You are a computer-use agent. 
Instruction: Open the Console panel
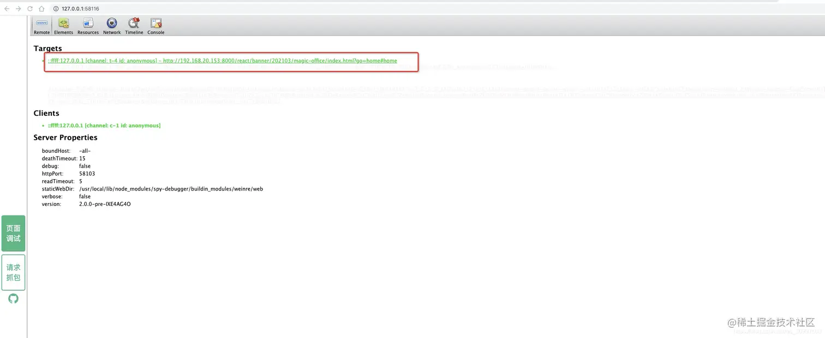pyautogui.click(x=156, y=26)
